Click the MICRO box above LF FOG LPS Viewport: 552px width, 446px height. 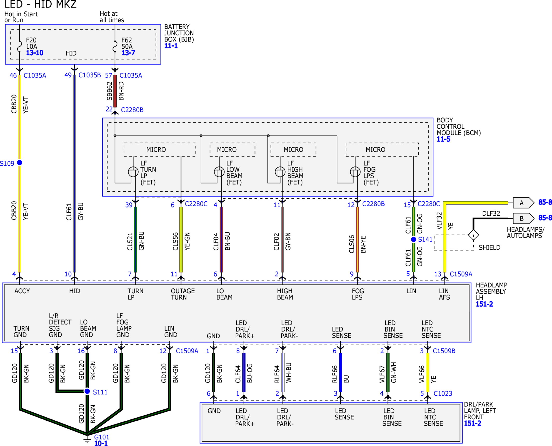(382, 150)
